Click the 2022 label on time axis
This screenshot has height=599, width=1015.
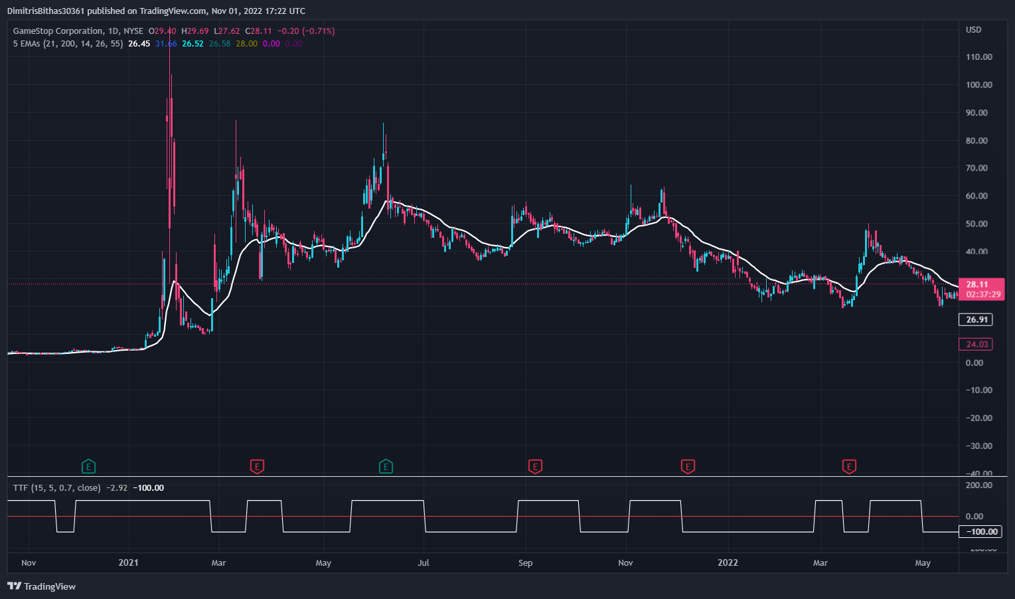(728, 562)
